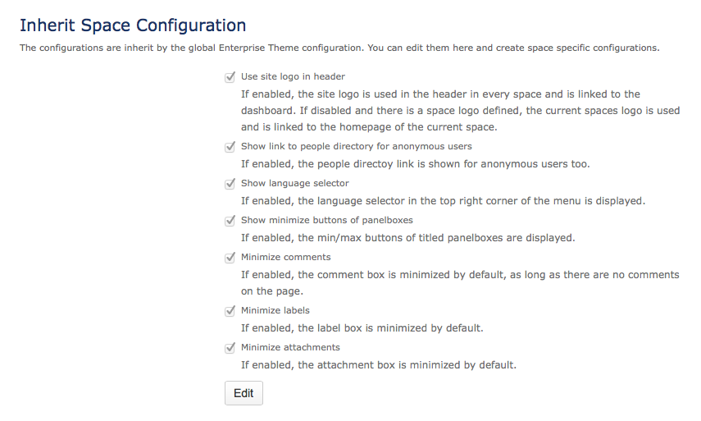The height and width of the screenshot is (421, 701).
Task: Toggle the 'Use site logo in header' checkbox
Action: click(x=230, y=77)
